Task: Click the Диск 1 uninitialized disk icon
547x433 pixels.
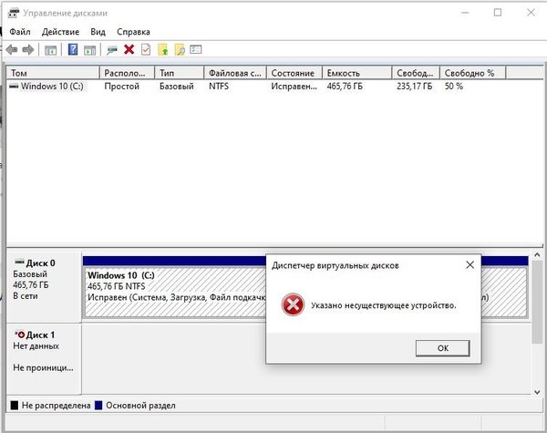Action: click(x=19, y=335)
